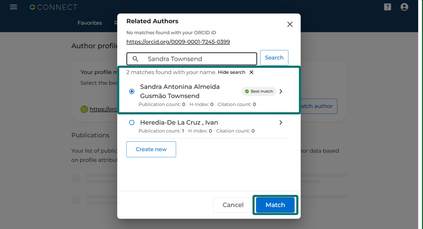Click the name Sandra Antonina Almeida Gusmão Townsend
The width and height of the screenshot is (423, 229).
click(x=180, y=91)
